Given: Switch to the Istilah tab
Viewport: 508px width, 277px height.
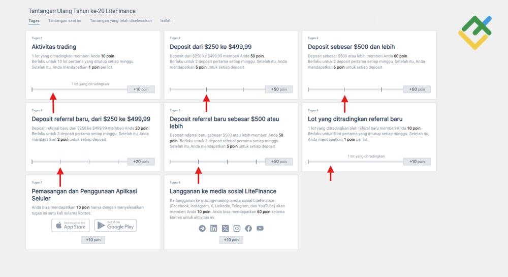Looking at the screenshot, I should [166, 21].
